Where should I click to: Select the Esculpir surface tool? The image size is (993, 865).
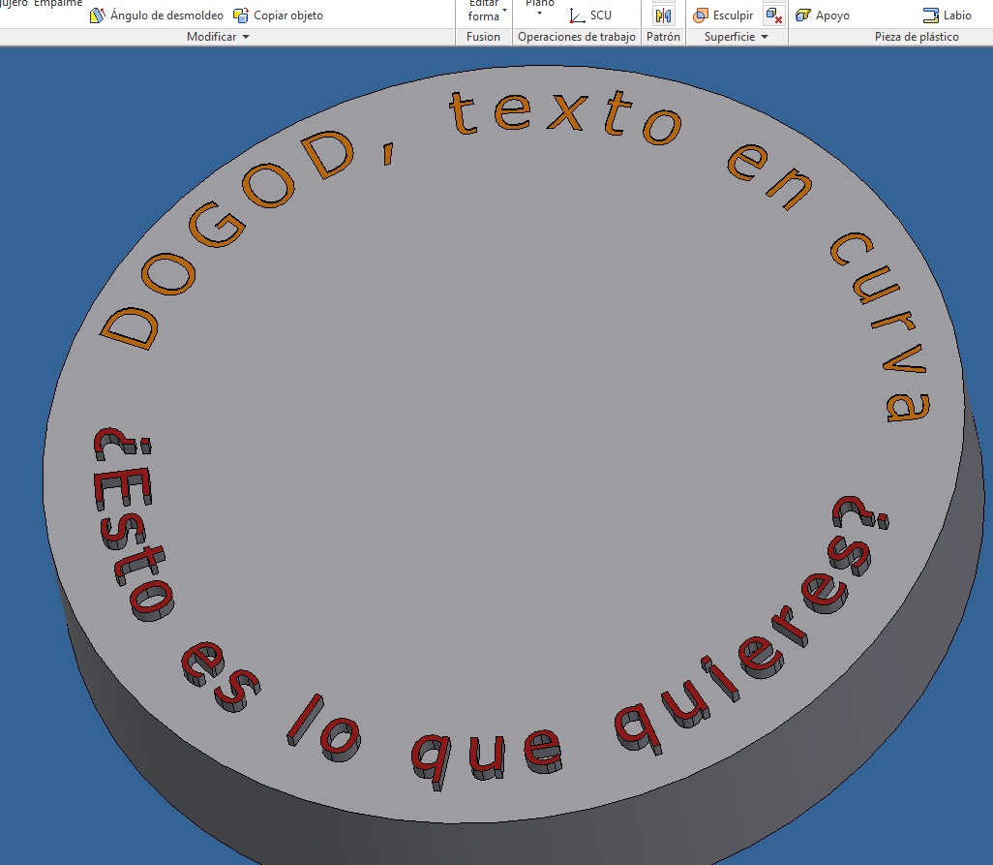pos(723,15)
